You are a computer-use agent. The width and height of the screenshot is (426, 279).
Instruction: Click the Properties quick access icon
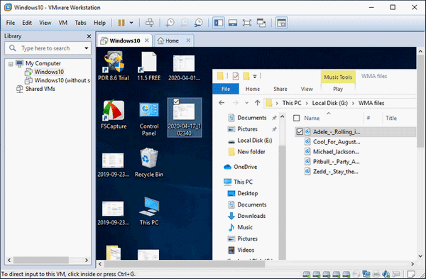pos(236,76)
